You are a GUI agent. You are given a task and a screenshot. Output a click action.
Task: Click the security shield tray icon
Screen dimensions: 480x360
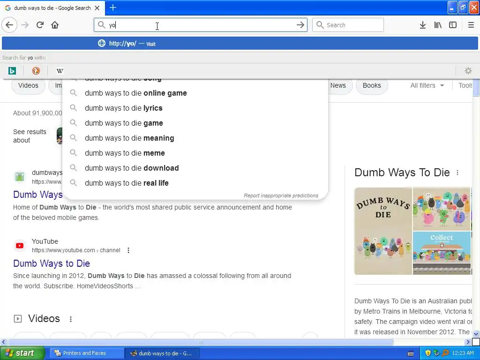427,353
